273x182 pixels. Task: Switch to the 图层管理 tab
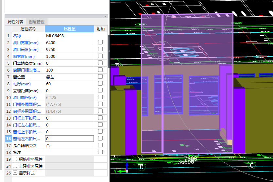click(37, 22)
